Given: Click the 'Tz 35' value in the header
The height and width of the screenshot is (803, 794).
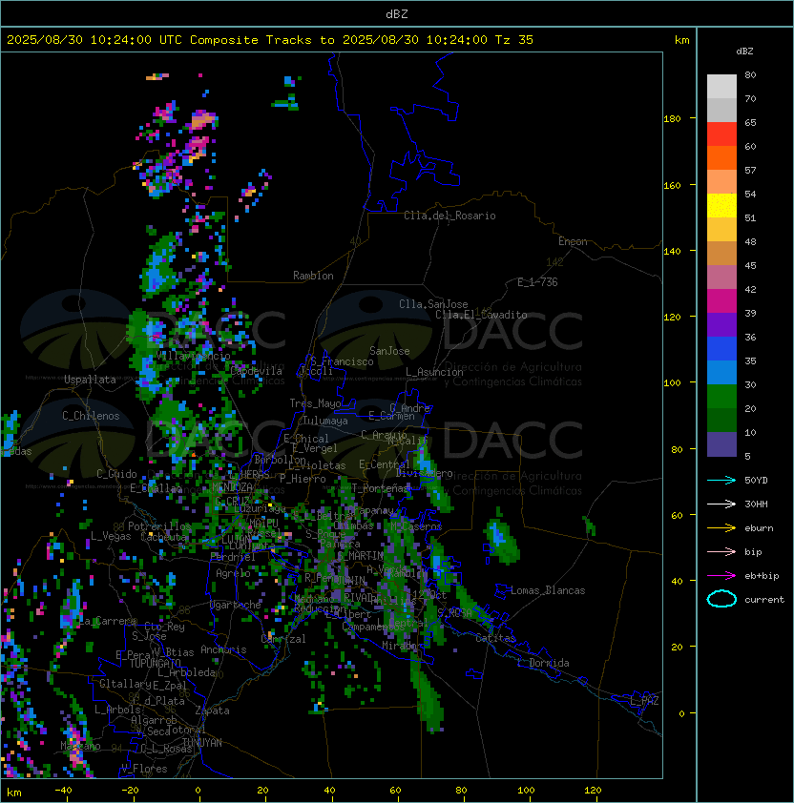Looking at the screenshot, I should [514, 39].
